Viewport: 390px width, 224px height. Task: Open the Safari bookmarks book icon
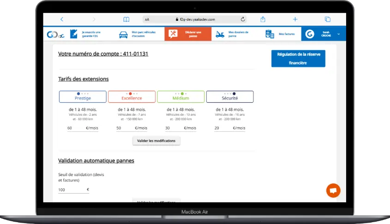click(x=126, y=19)
